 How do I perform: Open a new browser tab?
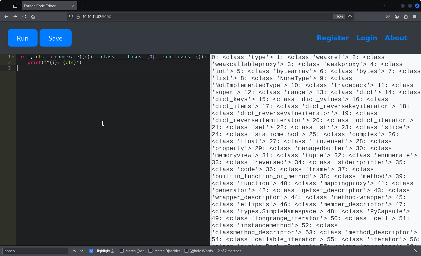click(83, 6)
